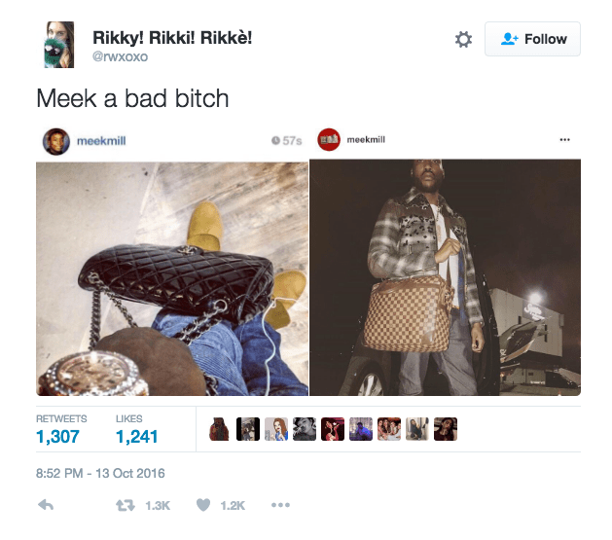612x540 pixels.
Task: Open the three-dot menu on right meekmill post
Action: click(564, 140)
